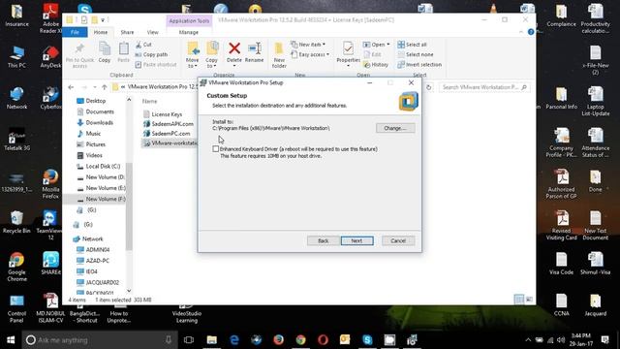Open the File tab in Explorer
Screen dimensions: 620x349
(x=75, y=32)
